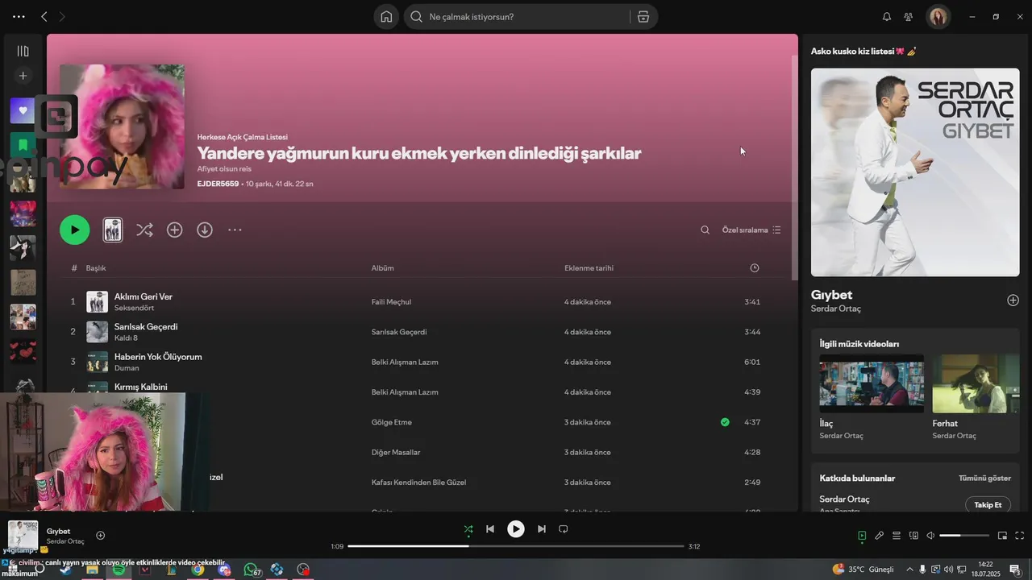1032x580 pixels.
Task: Add 'Gıybet' to Liked Songs in the right panel
Action: coord(1013,300)
